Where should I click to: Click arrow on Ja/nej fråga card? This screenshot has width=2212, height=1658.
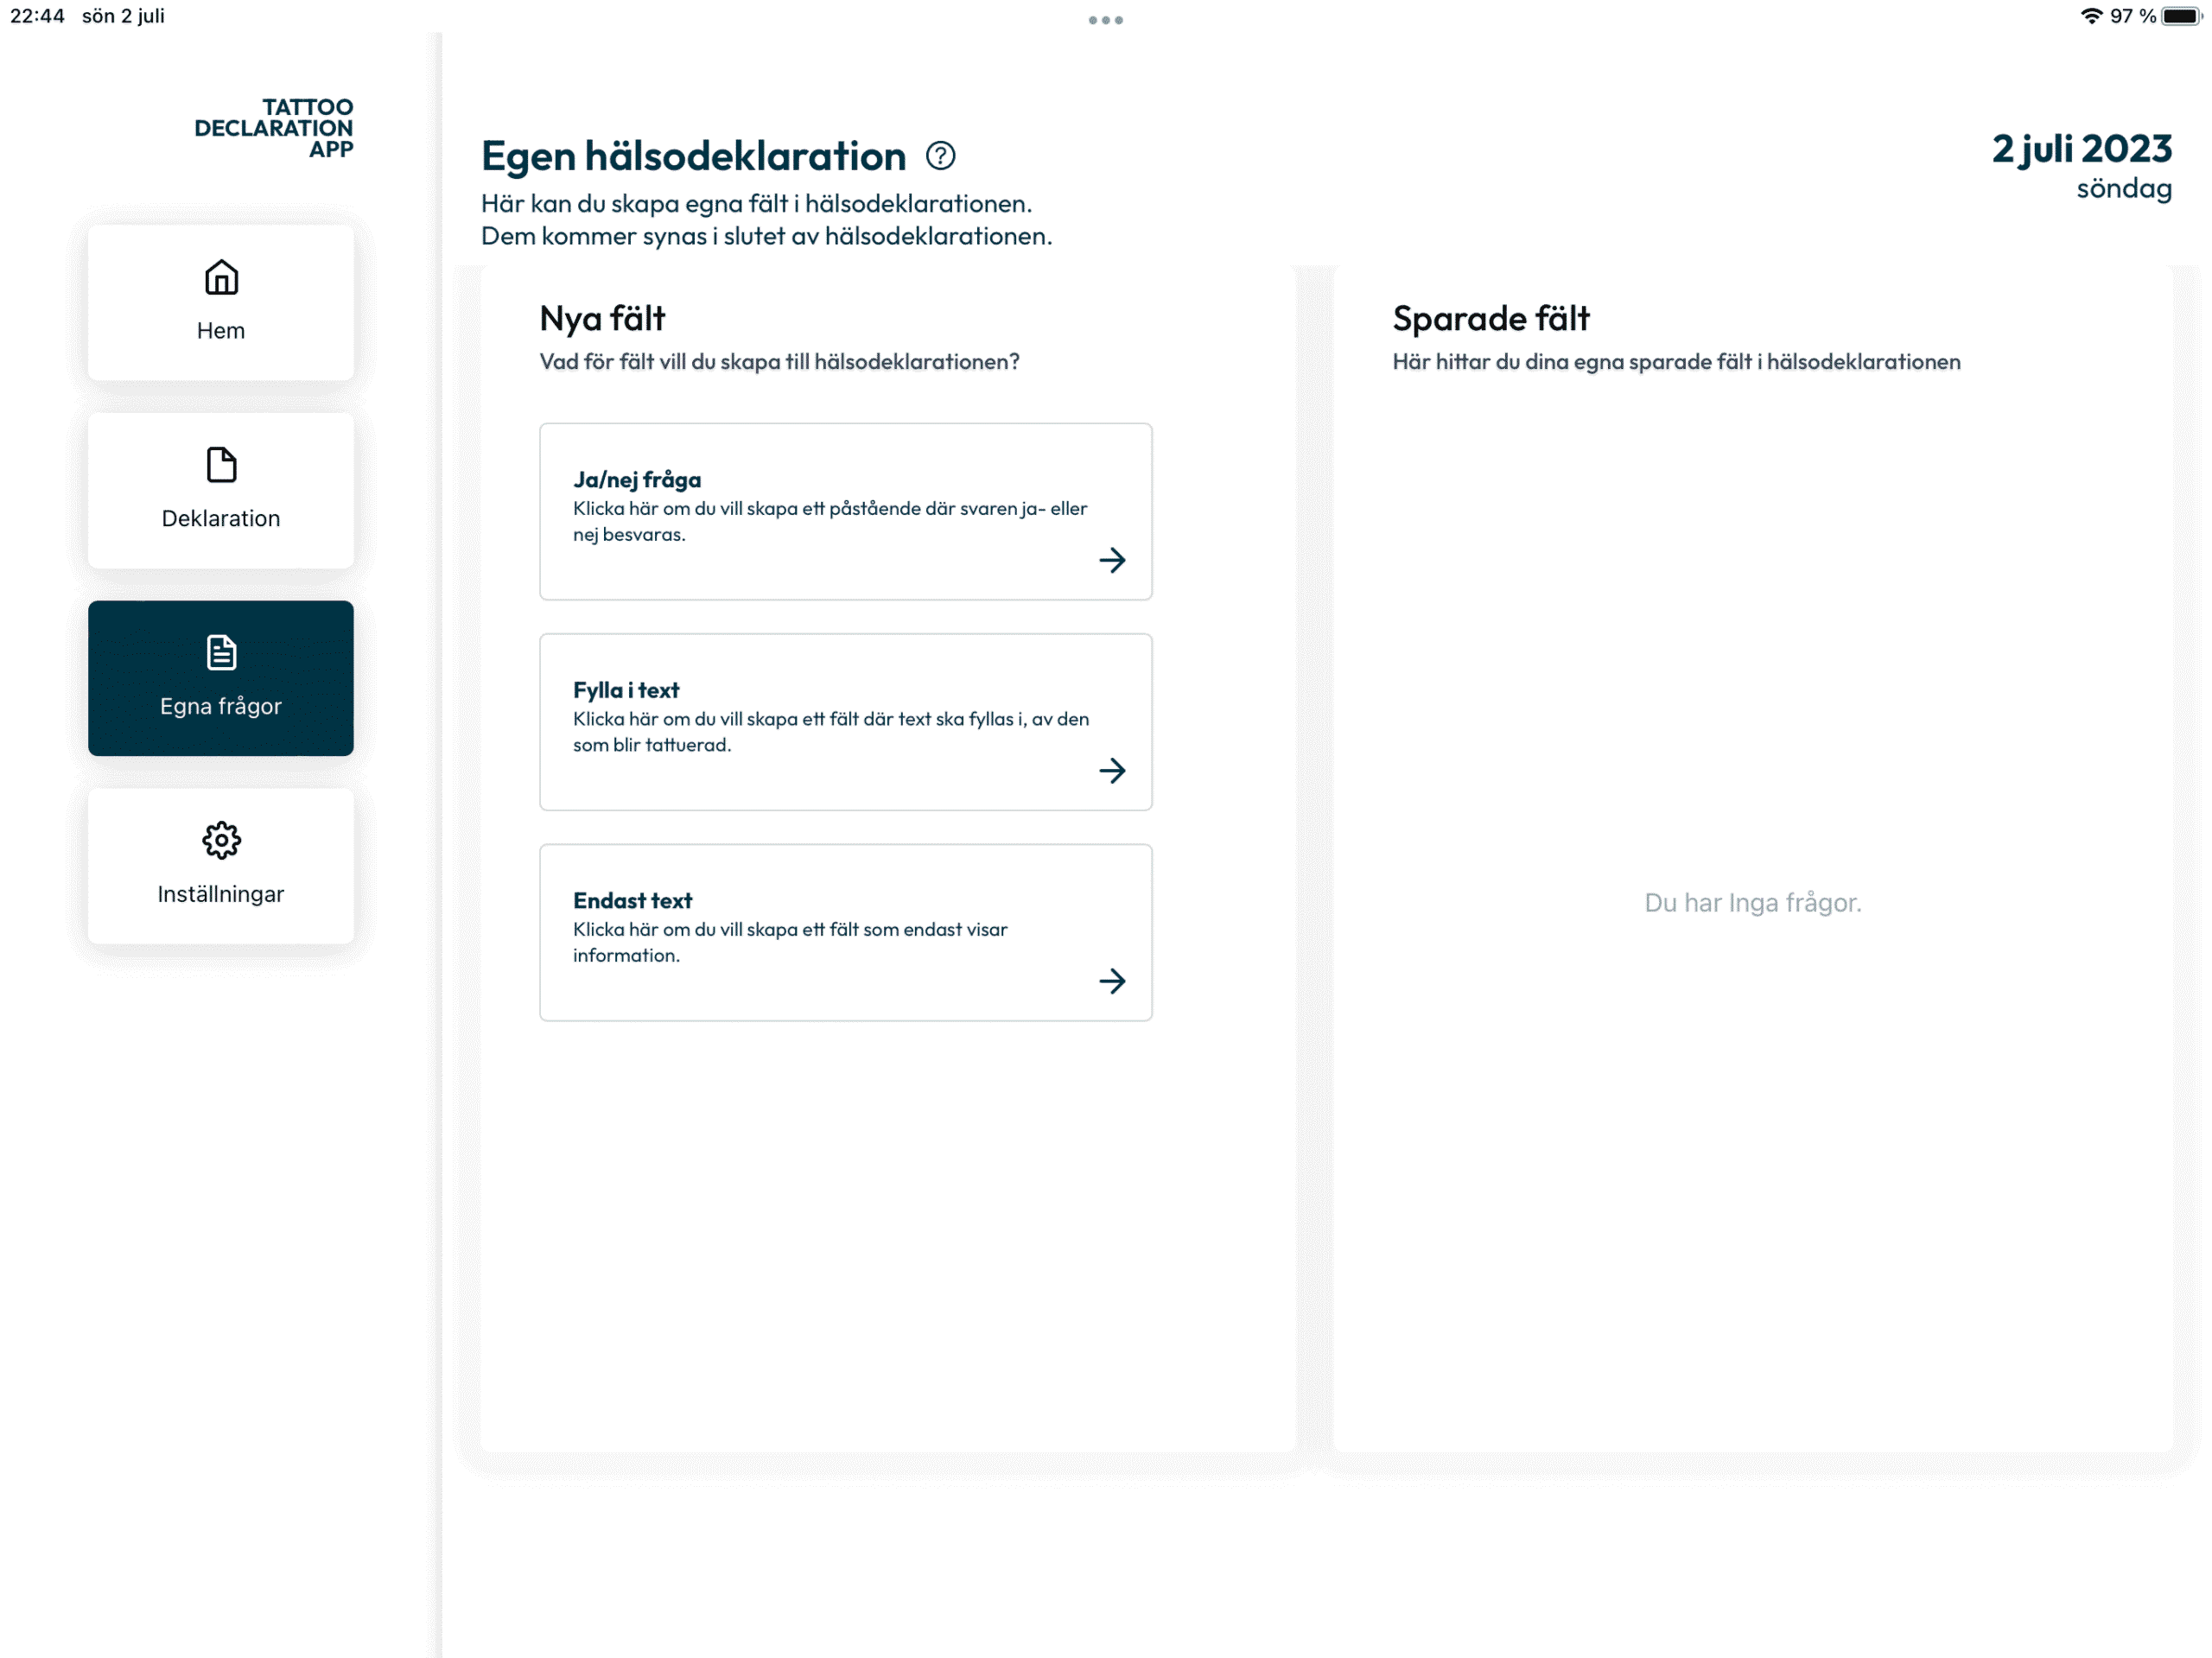[1112, 560]
